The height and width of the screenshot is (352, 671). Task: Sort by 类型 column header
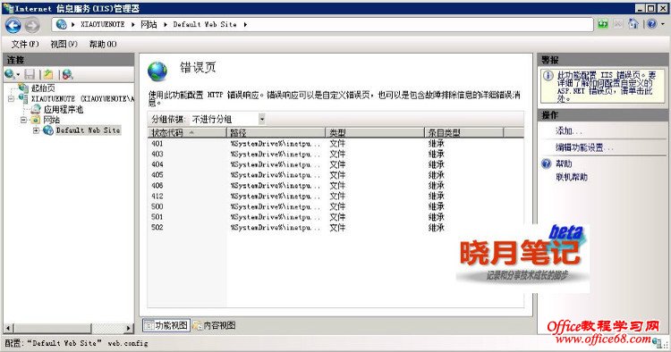pos(375,133)
